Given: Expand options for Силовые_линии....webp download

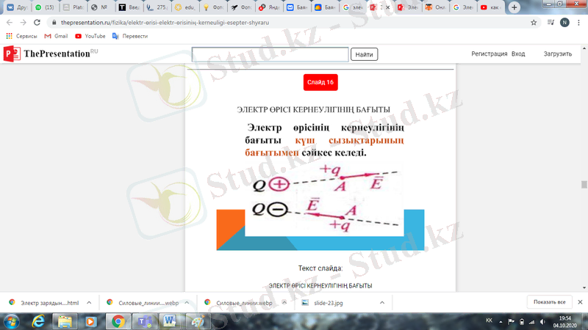Looking at the screenshot, I should pos(187,303).
